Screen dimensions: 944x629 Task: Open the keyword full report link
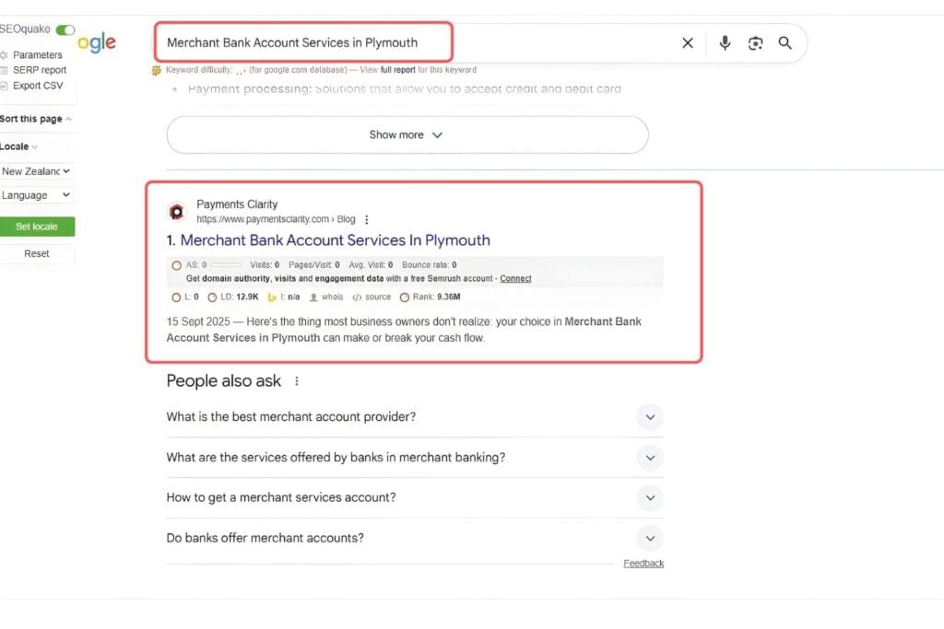[397, 70]
